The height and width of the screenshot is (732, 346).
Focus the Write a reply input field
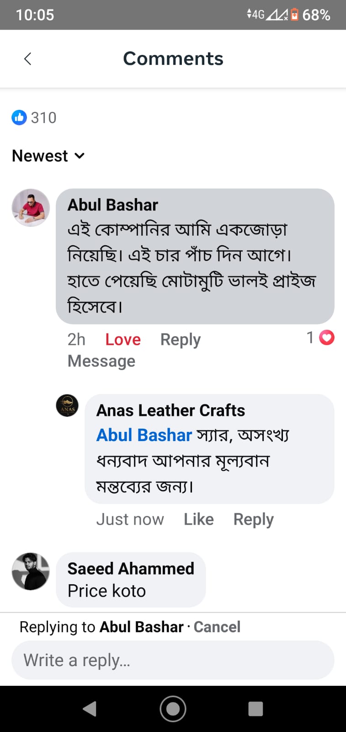pyautogui.click(x=173, y=660)
